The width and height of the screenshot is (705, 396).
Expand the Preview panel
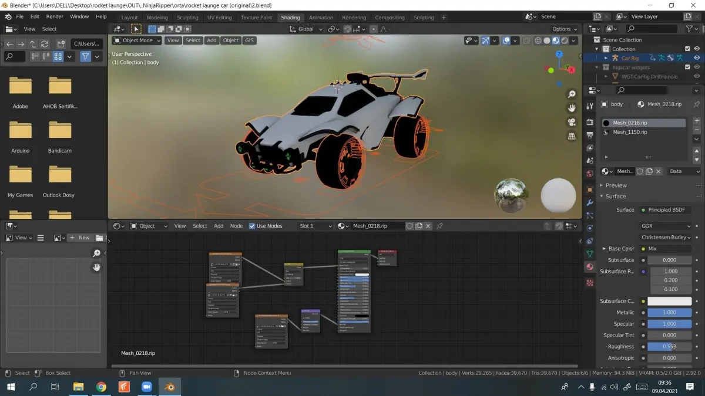602,185
